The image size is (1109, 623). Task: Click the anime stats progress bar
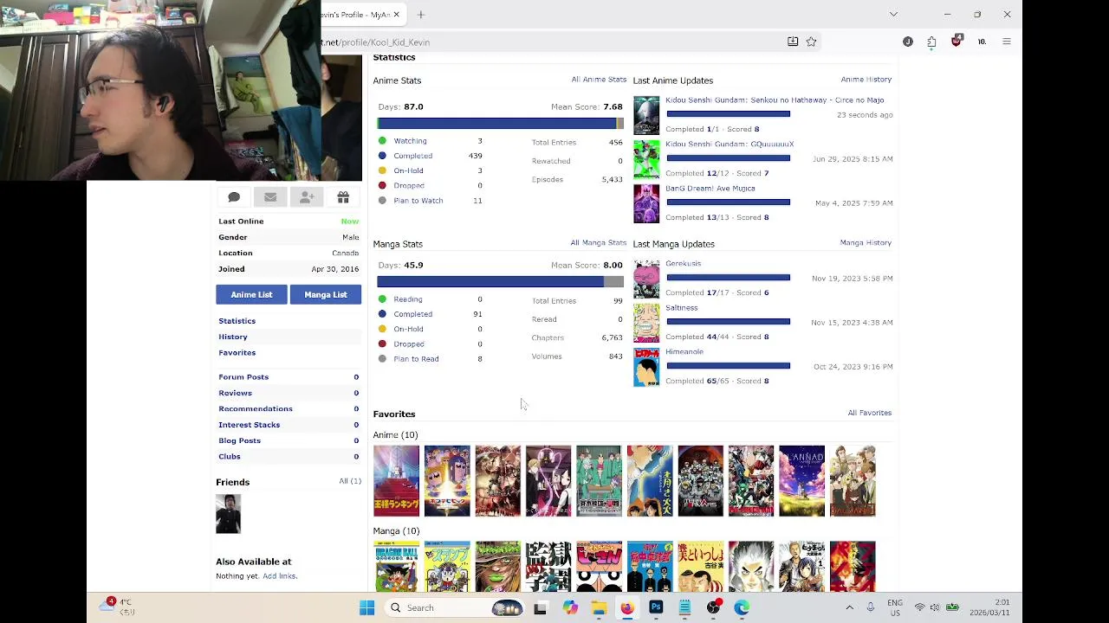(x=500, y=123)
